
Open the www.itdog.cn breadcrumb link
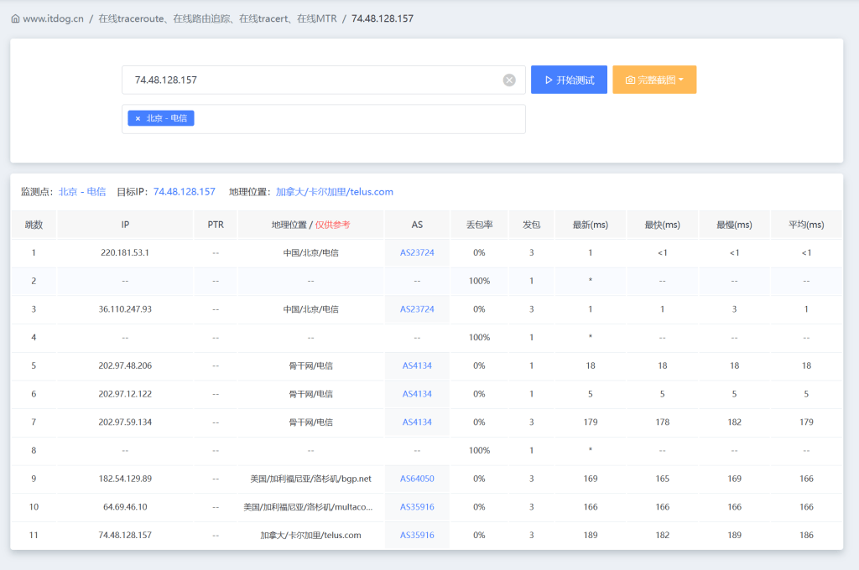(53, 18)
